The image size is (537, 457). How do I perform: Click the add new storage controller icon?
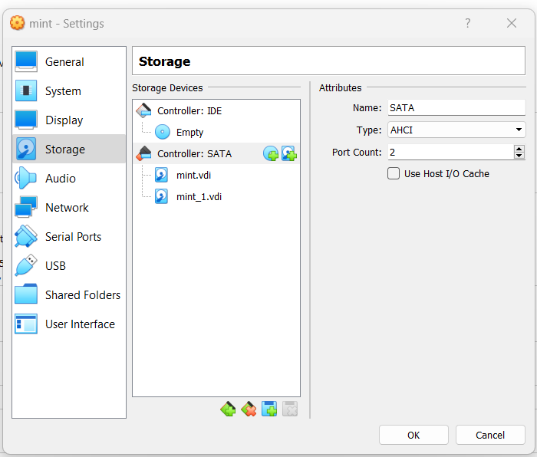[228, 409]
